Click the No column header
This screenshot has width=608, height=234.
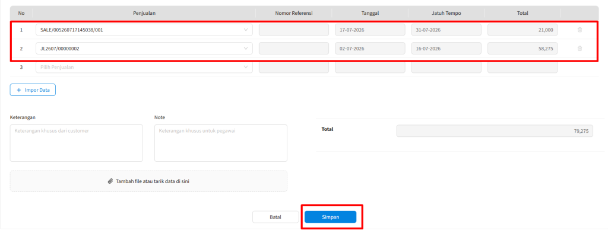click(21, 13)
